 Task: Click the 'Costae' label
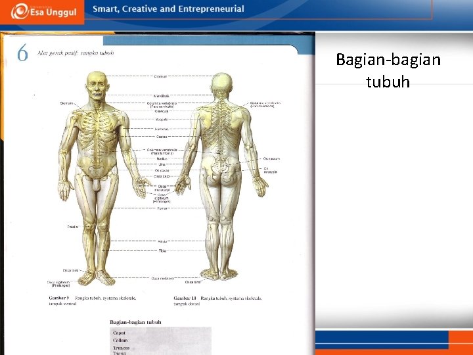coord(162,137)
